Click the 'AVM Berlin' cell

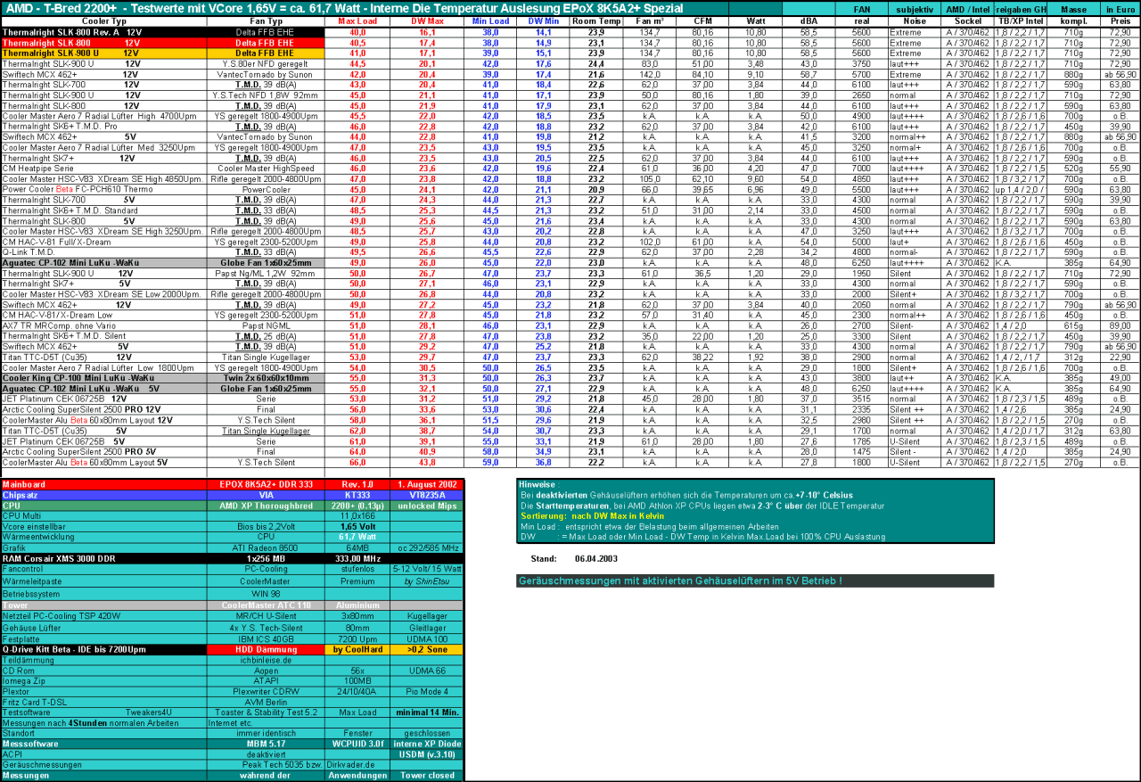coord(266,702)
